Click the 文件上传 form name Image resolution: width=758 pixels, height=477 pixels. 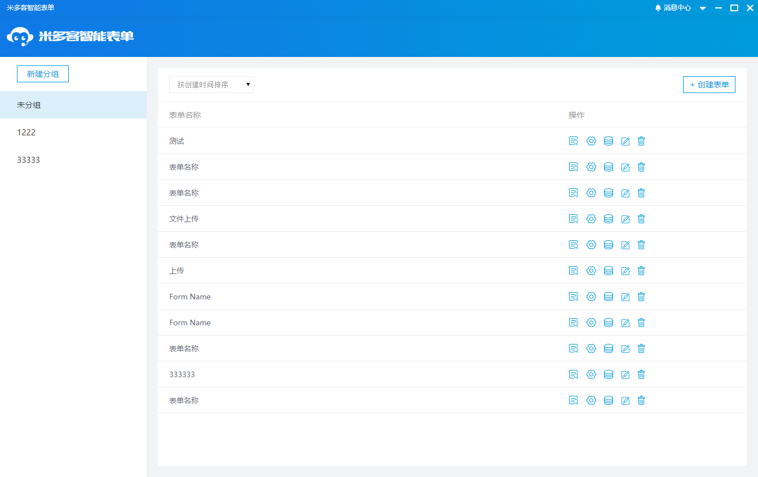tap(184, 219)
